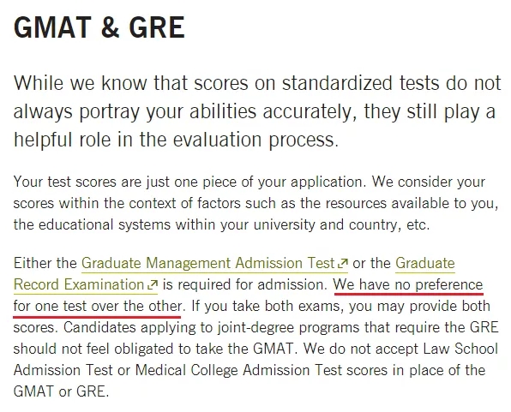Click underlined phrase "for one test over the other"
Screen dimensions: 511x412
[x=98, y=306]
